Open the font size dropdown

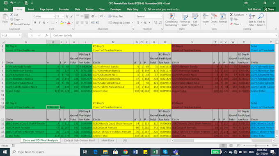[63, 16]
